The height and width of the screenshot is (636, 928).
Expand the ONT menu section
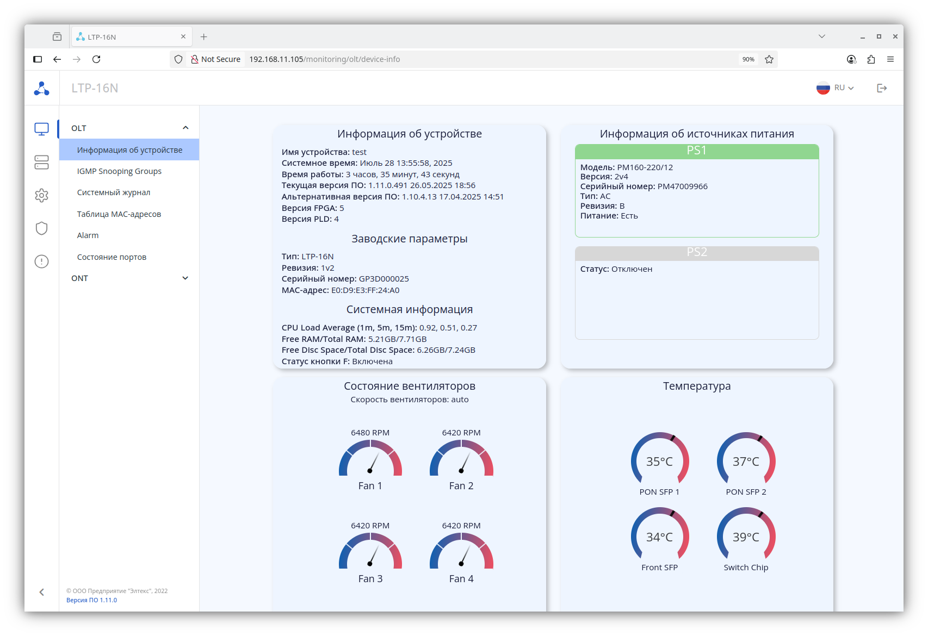185,278
